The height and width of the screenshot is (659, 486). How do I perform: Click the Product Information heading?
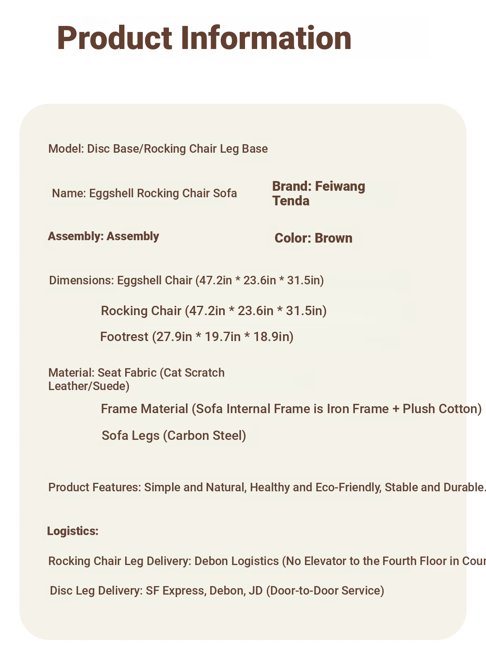point(204,38)
